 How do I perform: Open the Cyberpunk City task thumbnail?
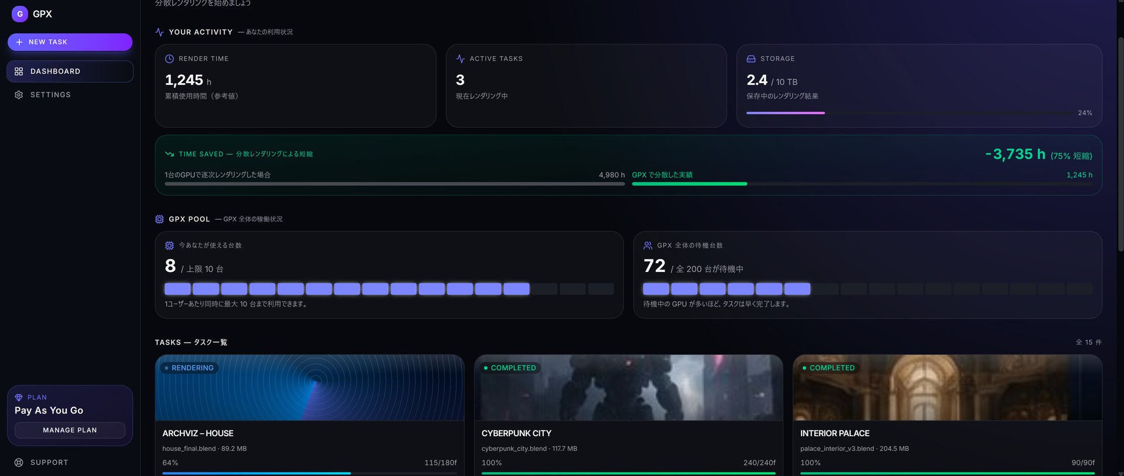pyautogui.click(x=628, y=388)
